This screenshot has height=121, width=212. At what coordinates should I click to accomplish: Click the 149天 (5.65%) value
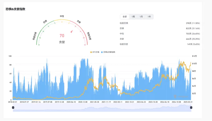[x=194, y=44]
